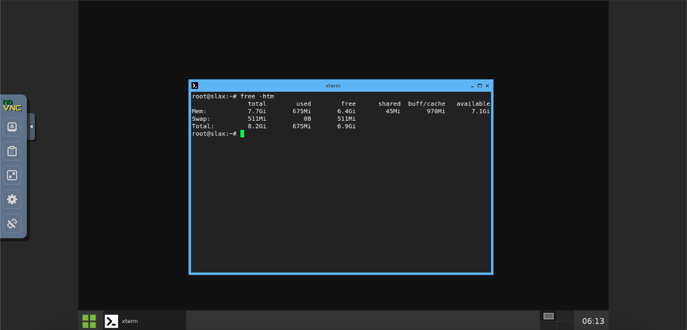The width and height of the screenshot is (687, 330).
Task: Click the noVNC logo
Action: [12, 105]
